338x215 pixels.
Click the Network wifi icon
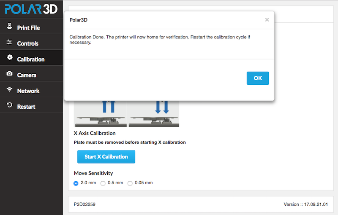(x=9, y=89)
